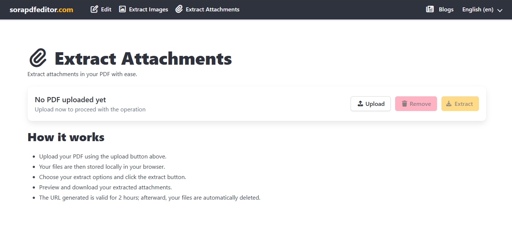The image size is (512, 236).
Task: Expand the chevron next to English (en)
Action: coord(500,10)
